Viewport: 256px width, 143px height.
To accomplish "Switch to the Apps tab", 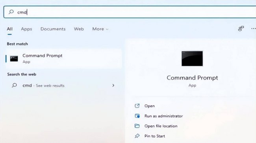I will coord(26,29).
